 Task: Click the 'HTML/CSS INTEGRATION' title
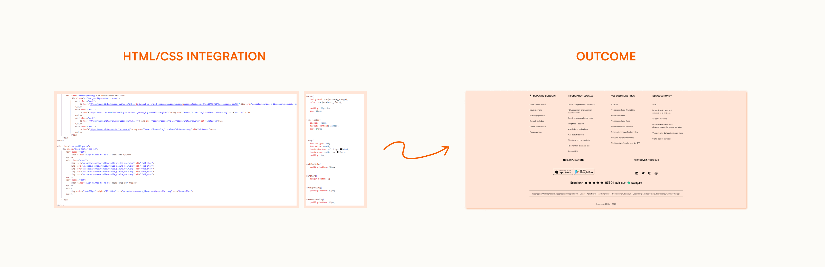(194, 57)
